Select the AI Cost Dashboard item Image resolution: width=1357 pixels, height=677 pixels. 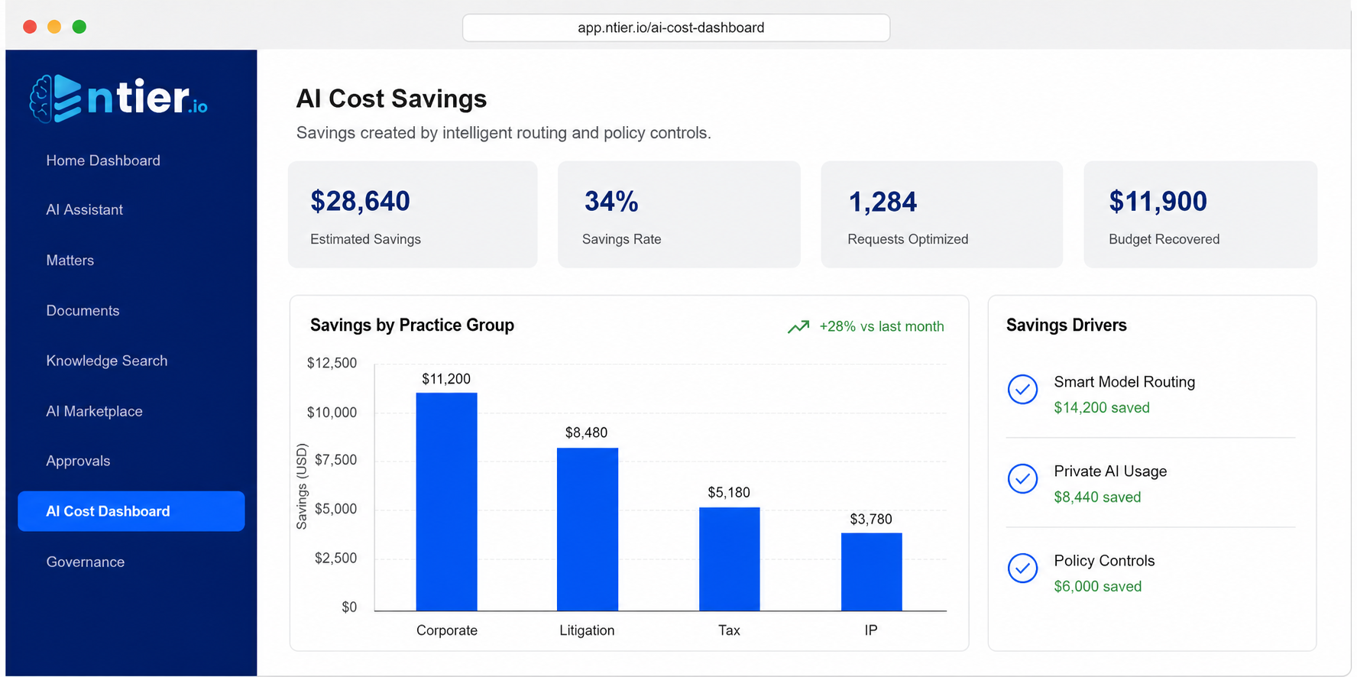[x=131, y=511]
